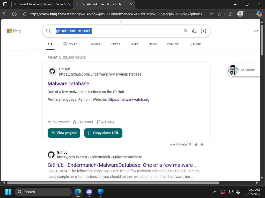Viewport: 265px width, 198px height.
Task: Open the malwarewatch.org website link
Action: coord(128,100)
